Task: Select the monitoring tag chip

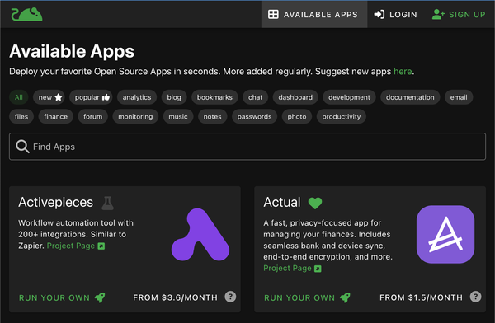Action: coord(135,116)
